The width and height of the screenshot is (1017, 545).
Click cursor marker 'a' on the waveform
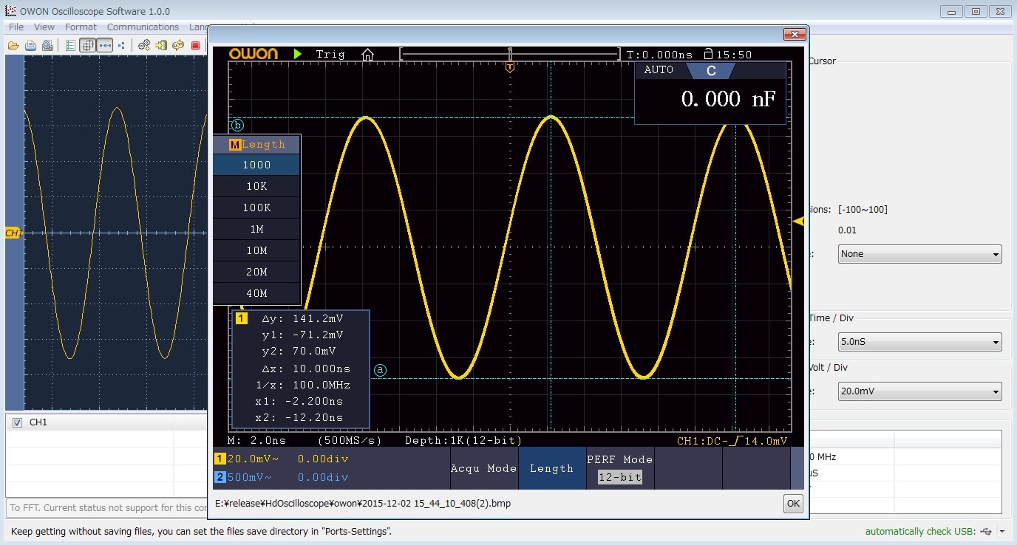point(380,369)
